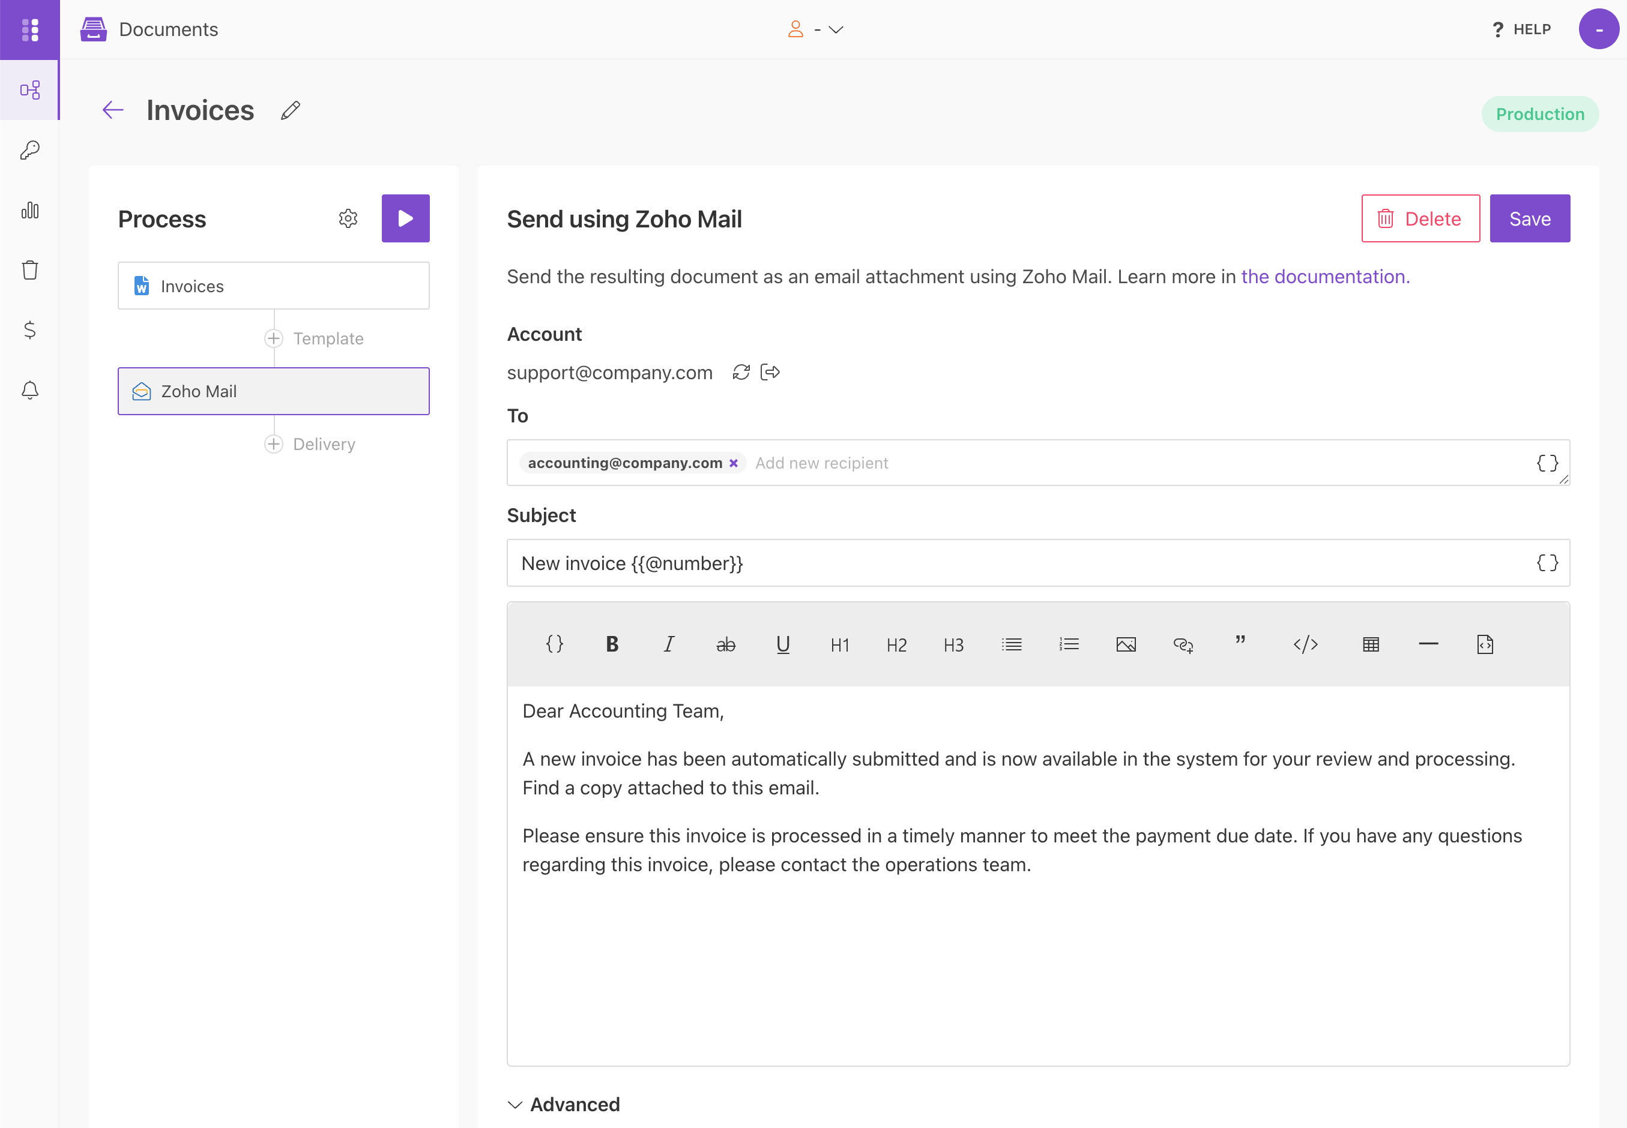Insert a horizontal rule
Screen dimensions: 1627x1128
1428,644
